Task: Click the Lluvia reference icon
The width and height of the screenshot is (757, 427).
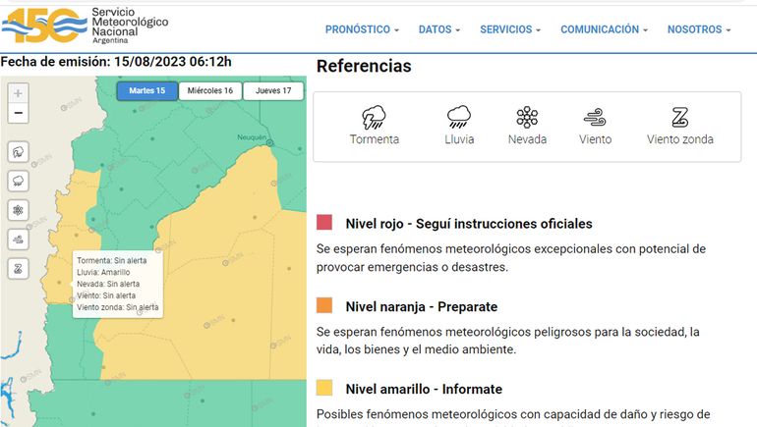Action: pyautogui.click(x=459, y=117)
